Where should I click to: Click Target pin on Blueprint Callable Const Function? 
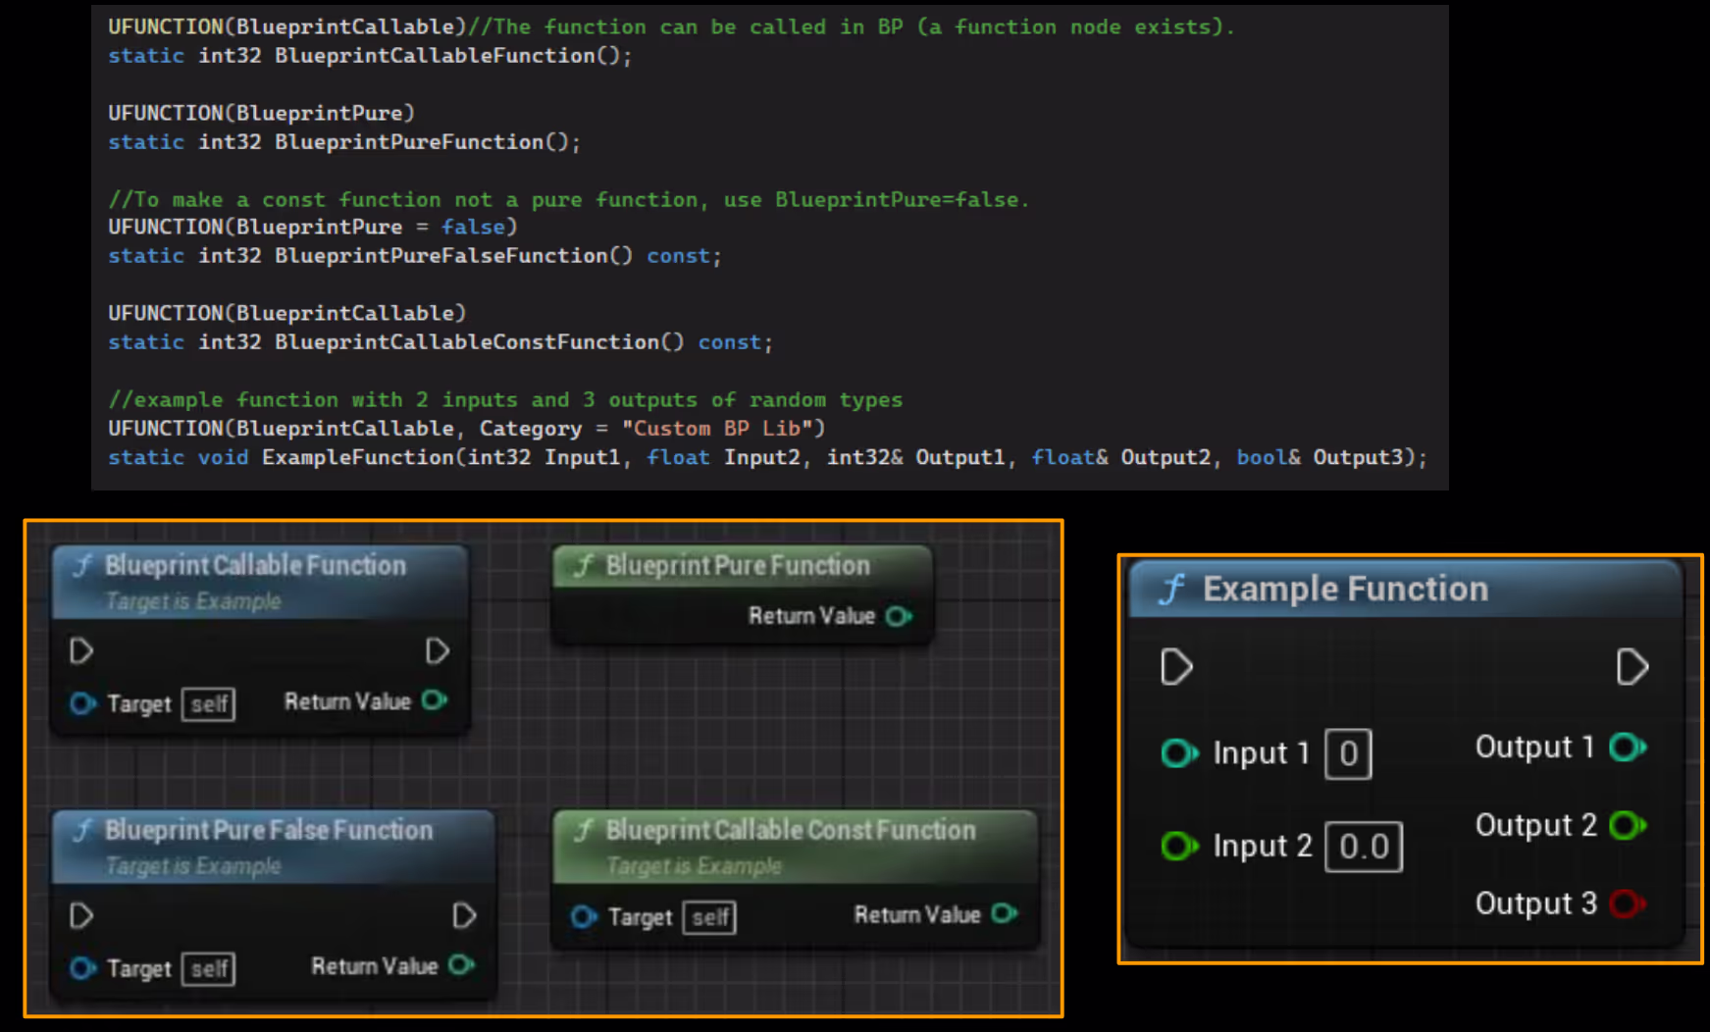584,917
